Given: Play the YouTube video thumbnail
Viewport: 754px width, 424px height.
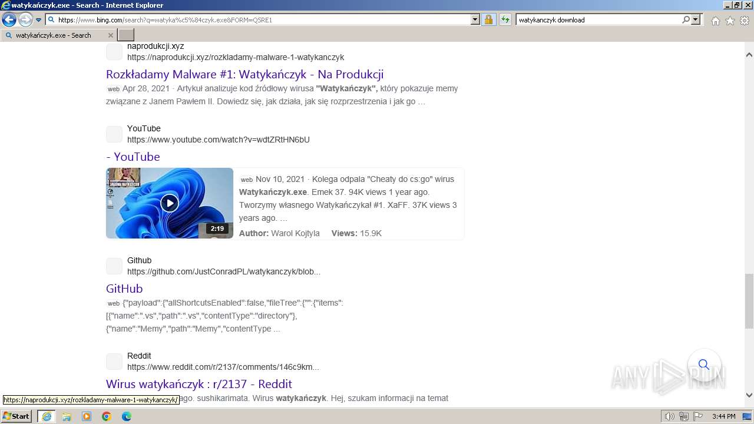Looking at the screenshot, I should point(170,203).
